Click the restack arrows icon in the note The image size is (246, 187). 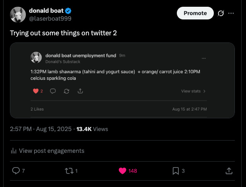66,91
